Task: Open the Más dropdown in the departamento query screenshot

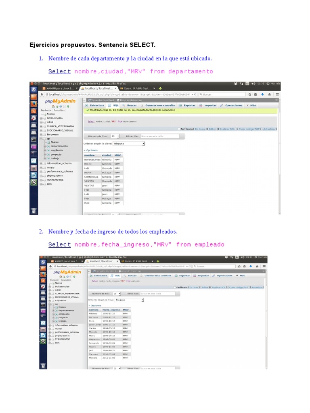Action: [x=251, y=105]
